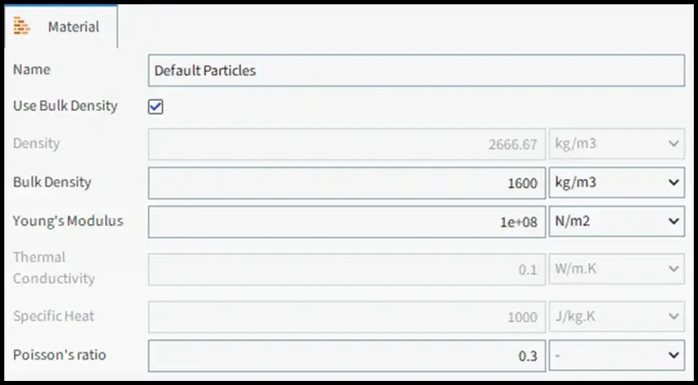Open the Poisson's ratio unit dropdown
Viewport: 698px width, 385px height.
tap(617, 356)
